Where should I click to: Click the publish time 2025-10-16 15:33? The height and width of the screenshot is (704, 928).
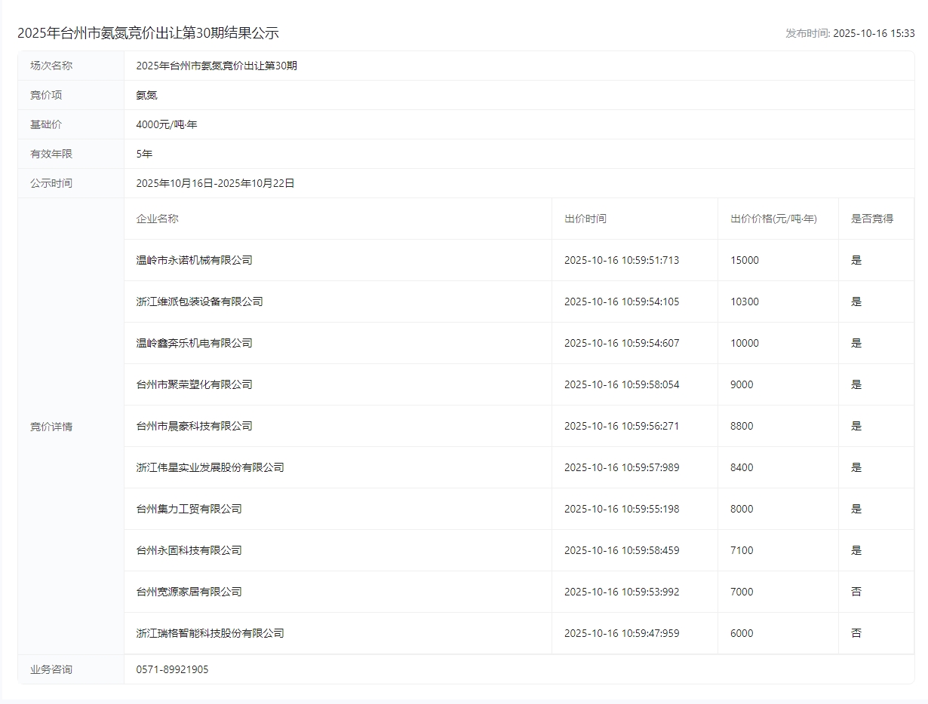point(873,33)
